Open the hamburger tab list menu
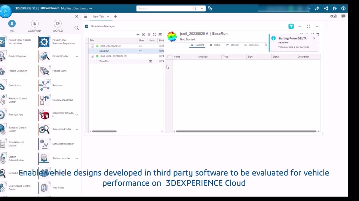This screenshot has width=359, height=201. point(86,16)
